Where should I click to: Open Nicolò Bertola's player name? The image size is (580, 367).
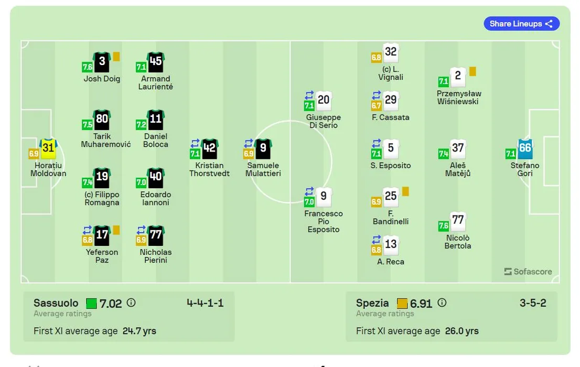coord(458,242)
